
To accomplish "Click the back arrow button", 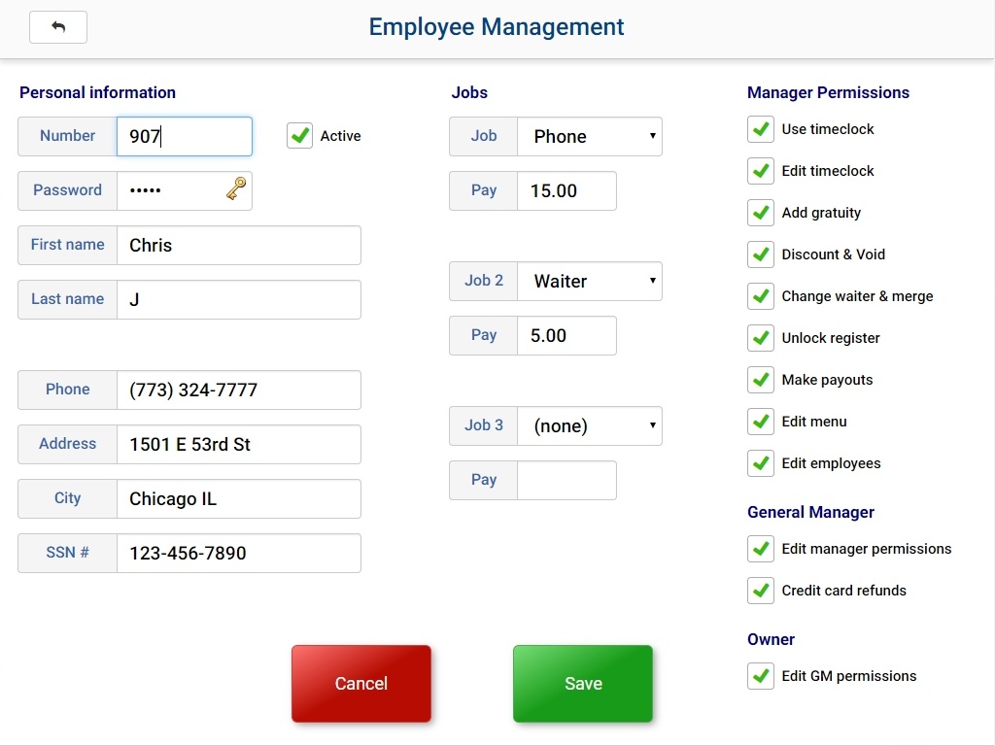I will [x=57, y=27].
